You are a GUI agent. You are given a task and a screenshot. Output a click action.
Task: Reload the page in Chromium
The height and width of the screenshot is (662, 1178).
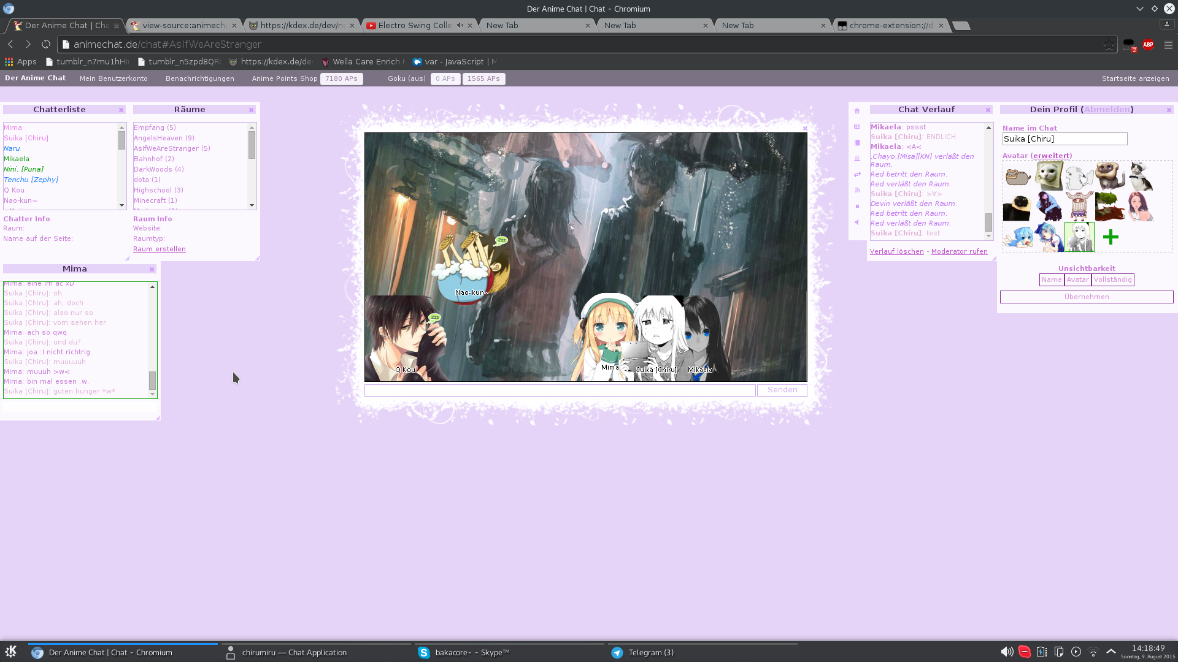pos(46,45)
